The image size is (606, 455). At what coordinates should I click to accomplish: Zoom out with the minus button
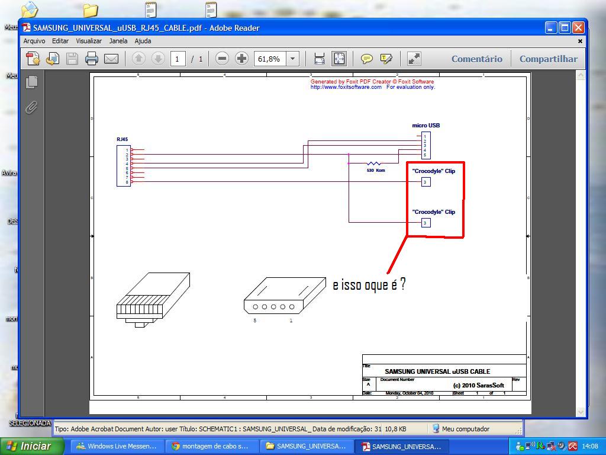point(222,59)
